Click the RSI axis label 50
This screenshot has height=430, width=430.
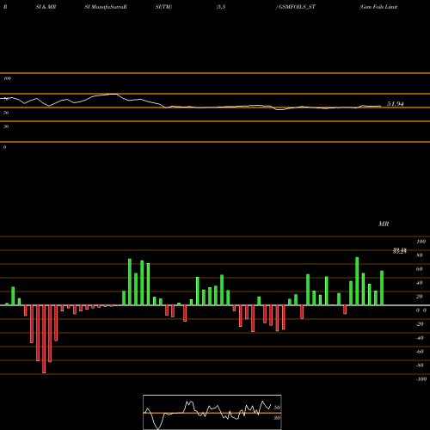pos(6,113)
